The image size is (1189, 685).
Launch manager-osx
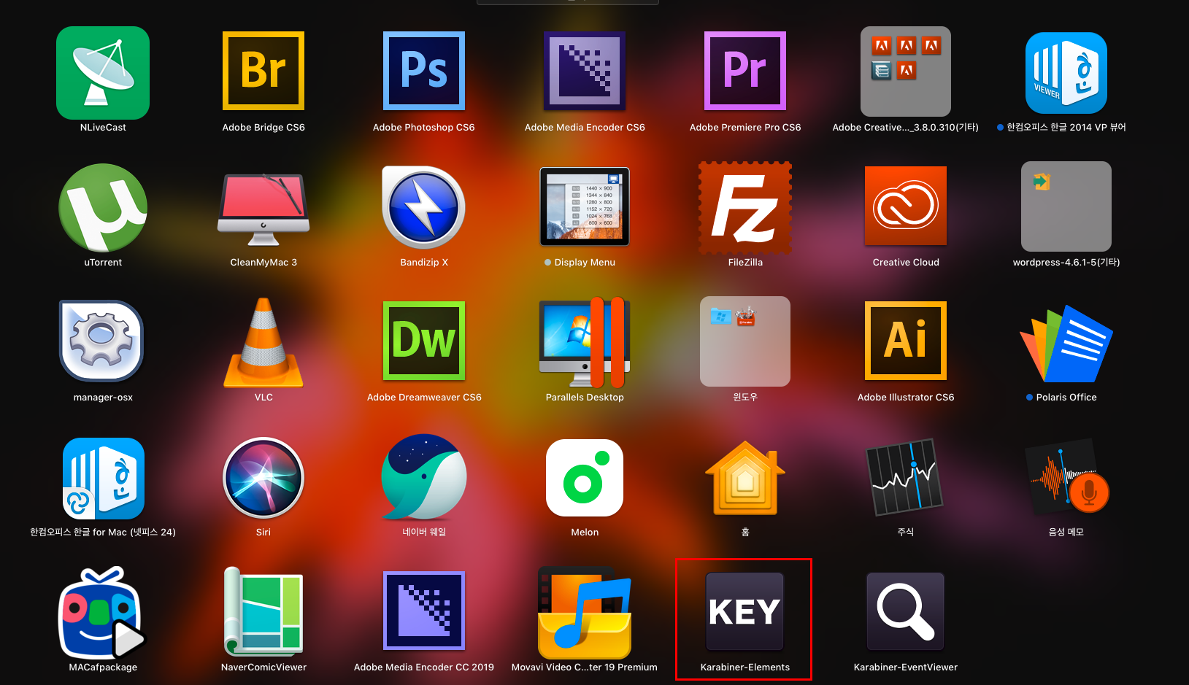101,341
